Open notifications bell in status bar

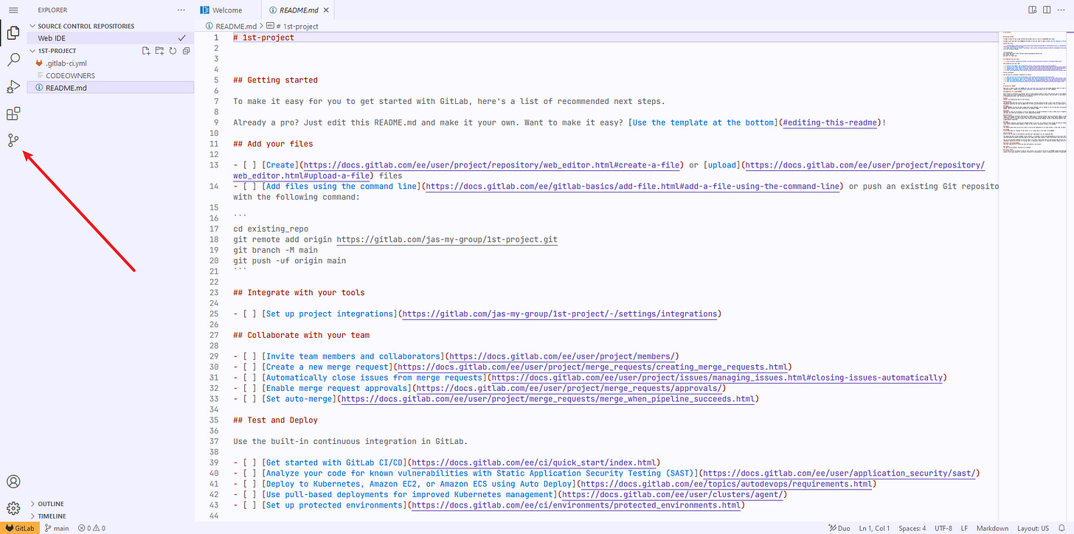pos(1062,528)
